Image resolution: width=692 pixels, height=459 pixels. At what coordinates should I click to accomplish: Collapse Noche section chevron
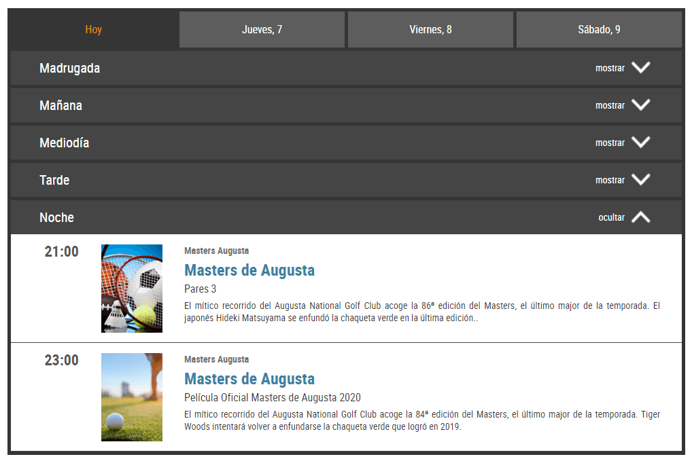[641, 217]
